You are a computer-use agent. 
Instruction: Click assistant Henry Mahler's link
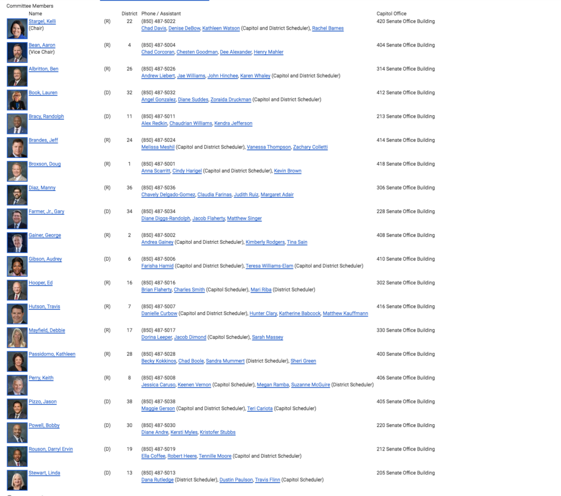tap(268, 52)
